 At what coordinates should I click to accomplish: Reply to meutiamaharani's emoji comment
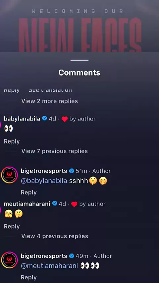tap(12, 226)
